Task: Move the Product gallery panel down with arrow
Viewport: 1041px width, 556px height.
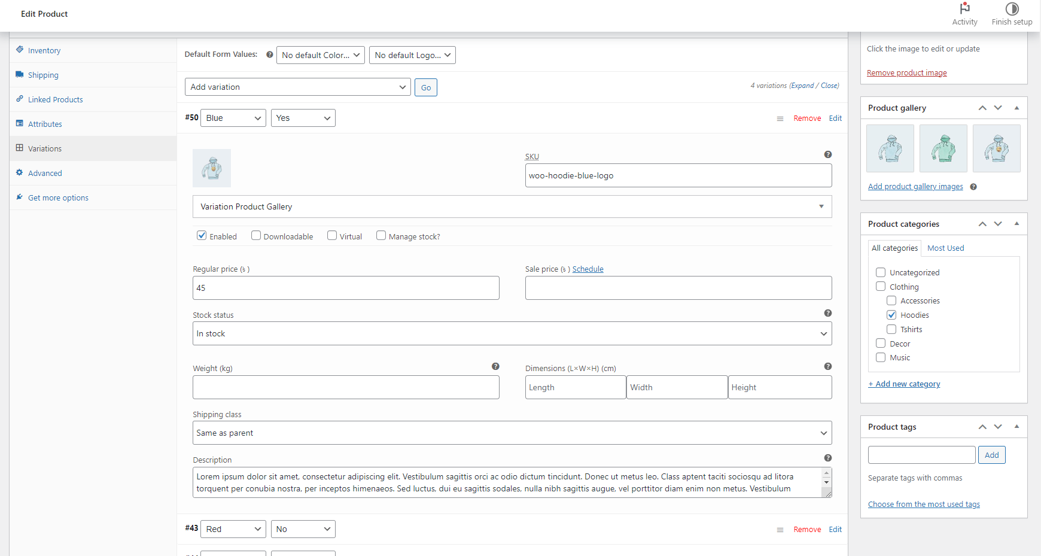Action: [x=998, y=108]
